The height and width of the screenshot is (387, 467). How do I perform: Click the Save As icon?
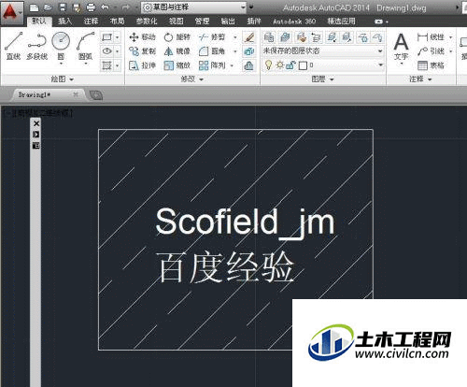(x=77, y=7)
